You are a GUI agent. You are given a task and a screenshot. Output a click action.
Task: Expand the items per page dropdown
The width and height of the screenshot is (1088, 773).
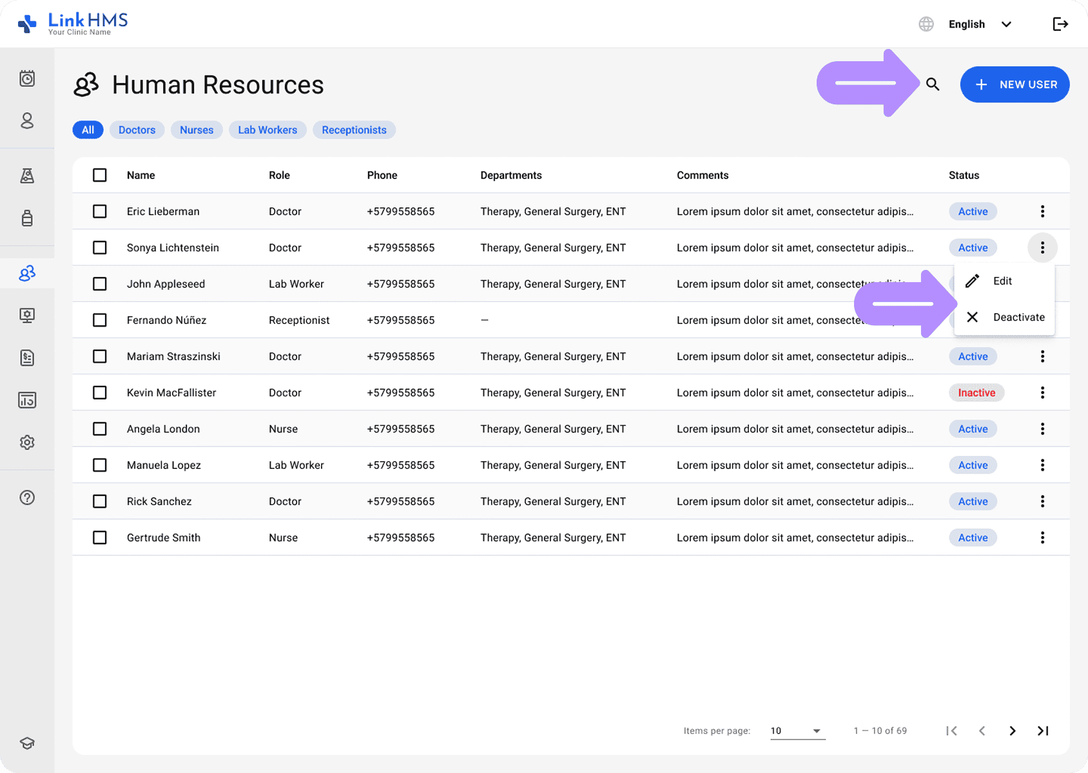point(797,730)
